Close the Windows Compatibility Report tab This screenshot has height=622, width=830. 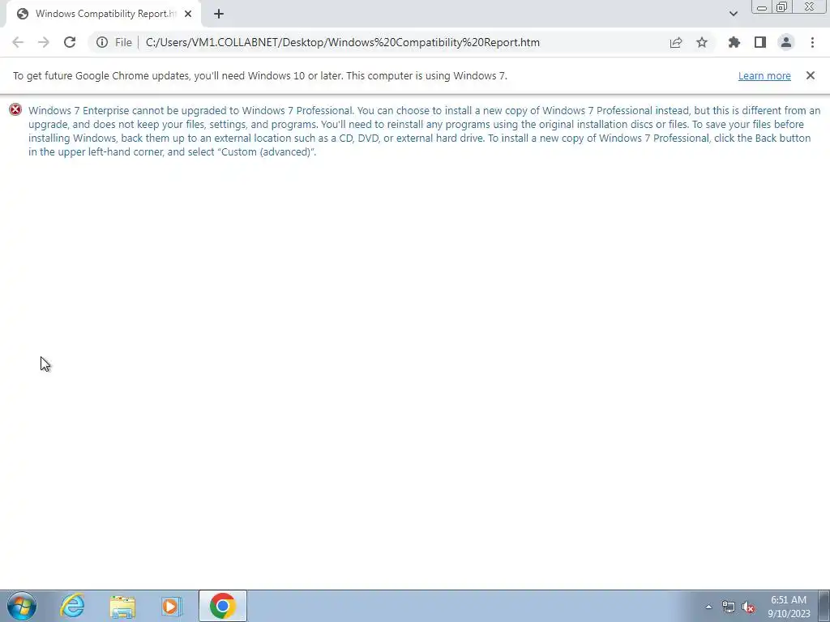(x=188, y=14)
